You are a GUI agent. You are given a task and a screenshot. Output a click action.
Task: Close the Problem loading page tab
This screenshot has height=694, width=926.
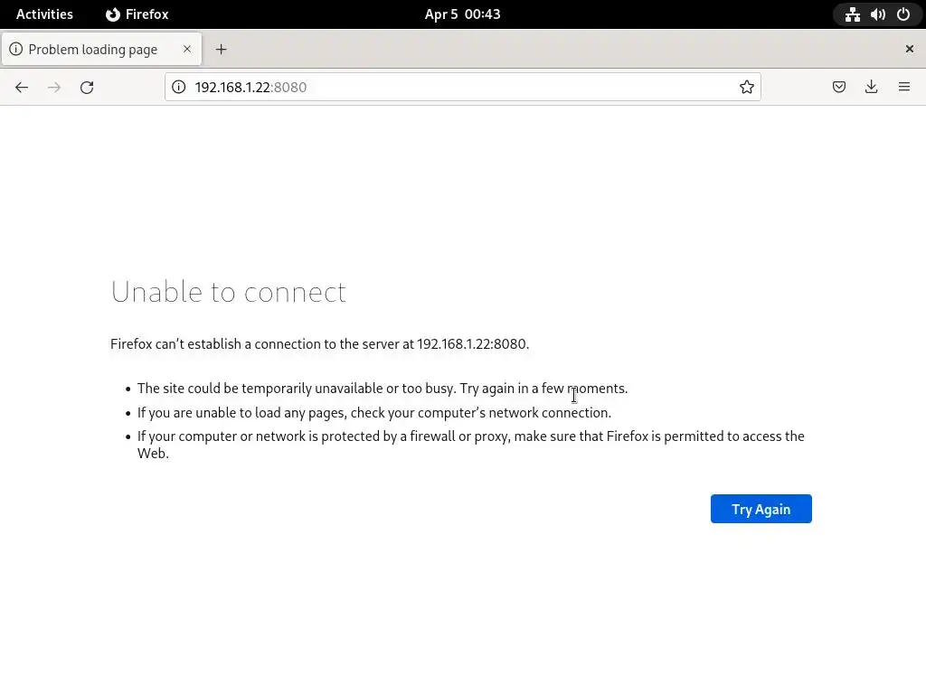pos(187,49)
